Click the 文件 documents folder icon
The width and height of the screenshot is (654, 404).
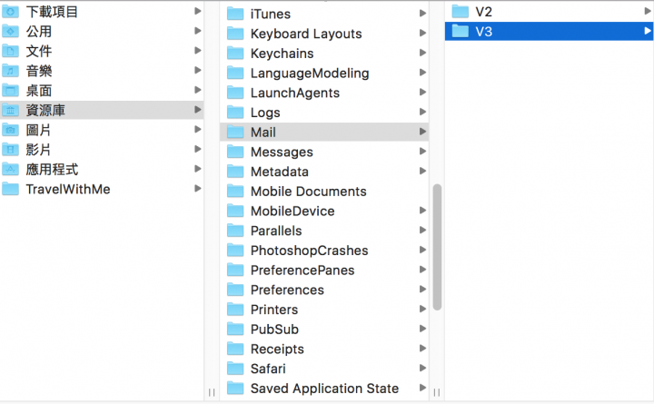point(10,51)
